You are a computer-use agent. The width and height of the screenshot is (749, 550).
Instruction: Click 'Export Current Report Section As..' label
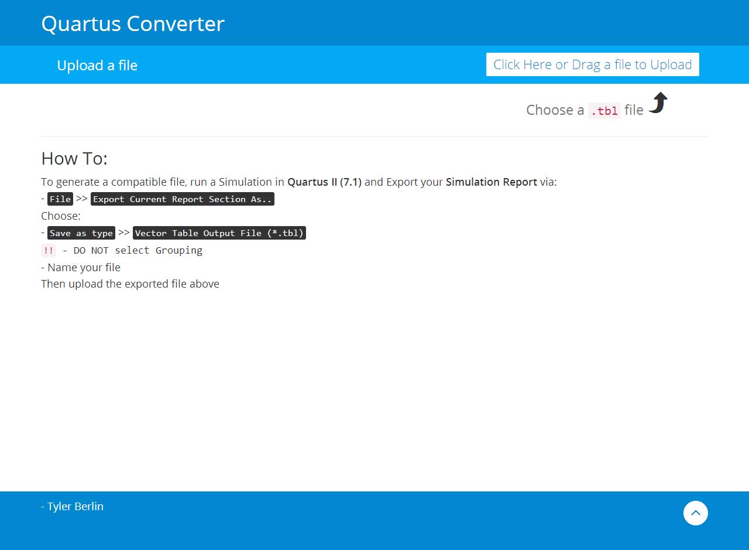(x=183, y=199)
